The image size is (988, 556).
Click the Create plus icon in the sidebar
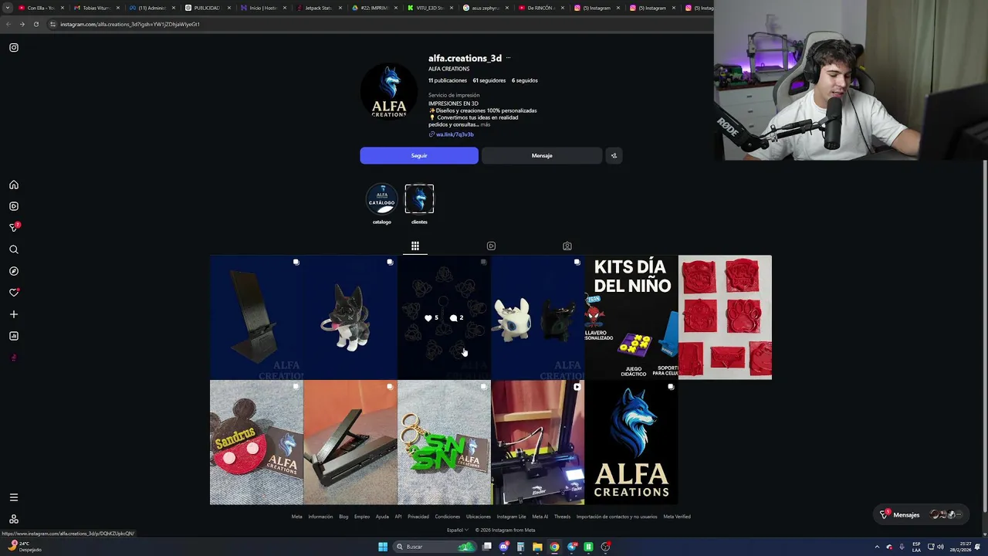pyautogui.click(x=14, y=314)
